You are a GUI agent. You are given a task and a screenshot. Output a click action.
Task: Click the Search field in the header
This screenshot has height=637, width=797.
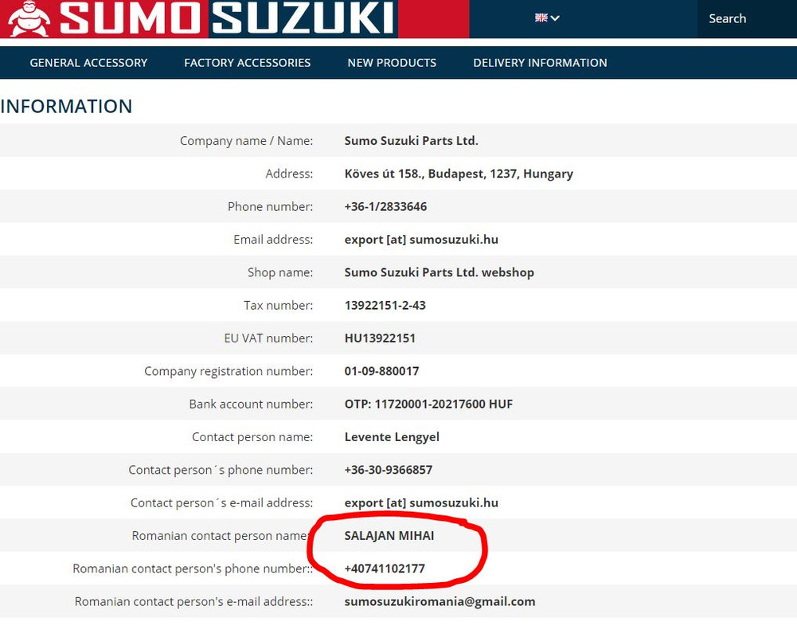(747, 19)
